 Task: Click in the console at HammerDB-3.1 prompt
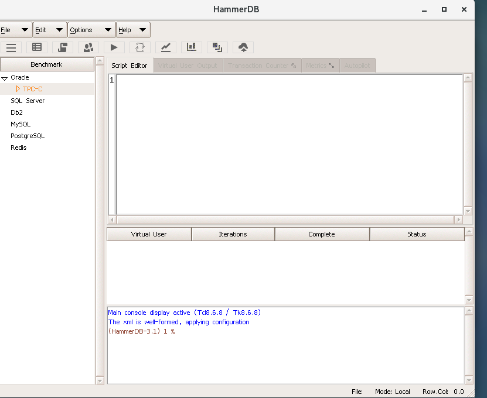click(142, 331)
